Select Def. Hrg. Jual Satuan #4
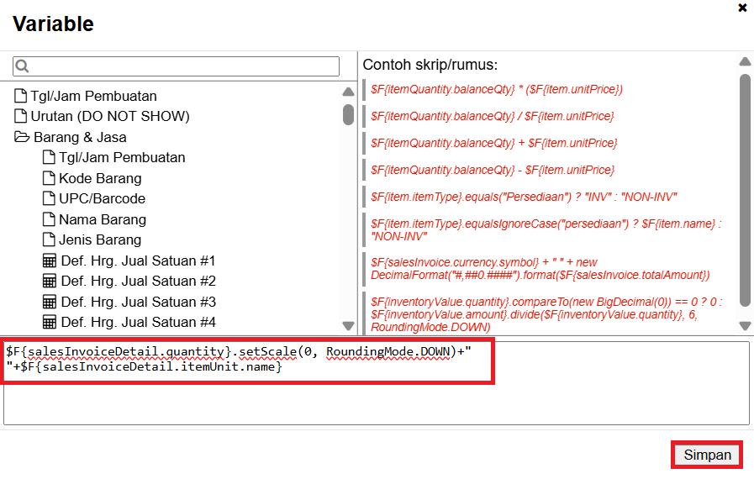754x479 pixels. 138,322
